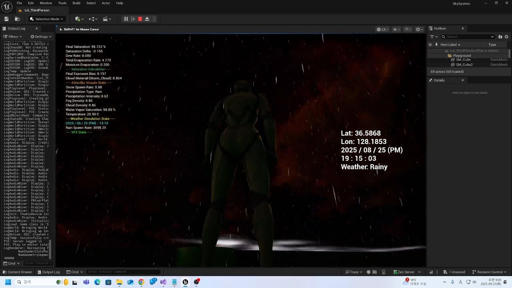Stop the play session with red button
This screenshot has width=512, height=288.
pyautogui.click(x=140, y=19)
